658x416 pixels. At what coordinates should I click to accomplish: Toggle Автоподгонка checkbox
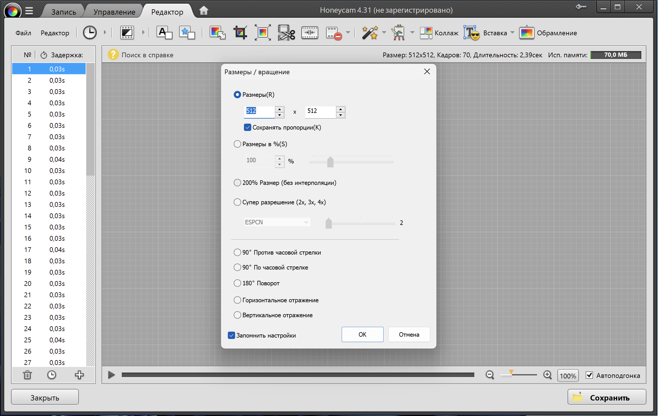589,375
